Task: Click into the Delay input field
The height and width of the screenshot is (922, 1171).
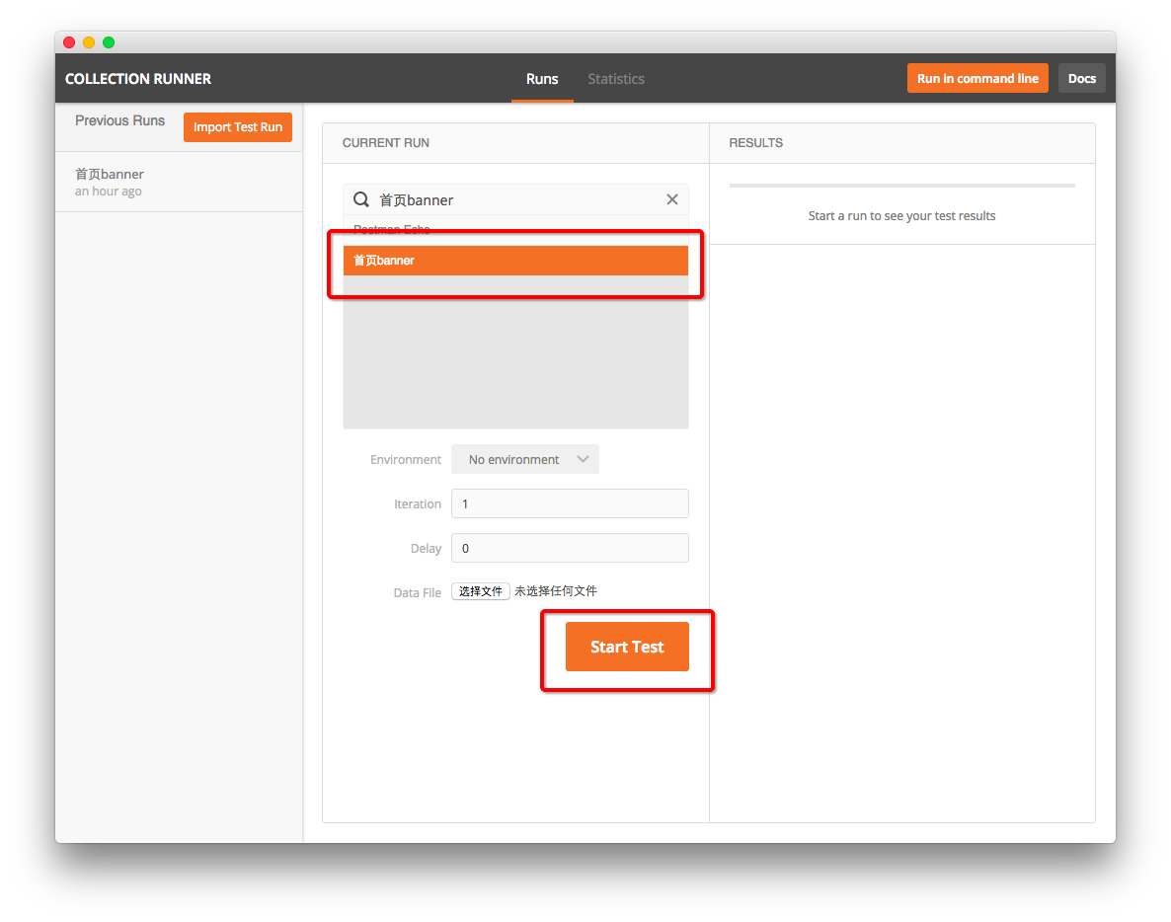Action: (x=570, y=548)
